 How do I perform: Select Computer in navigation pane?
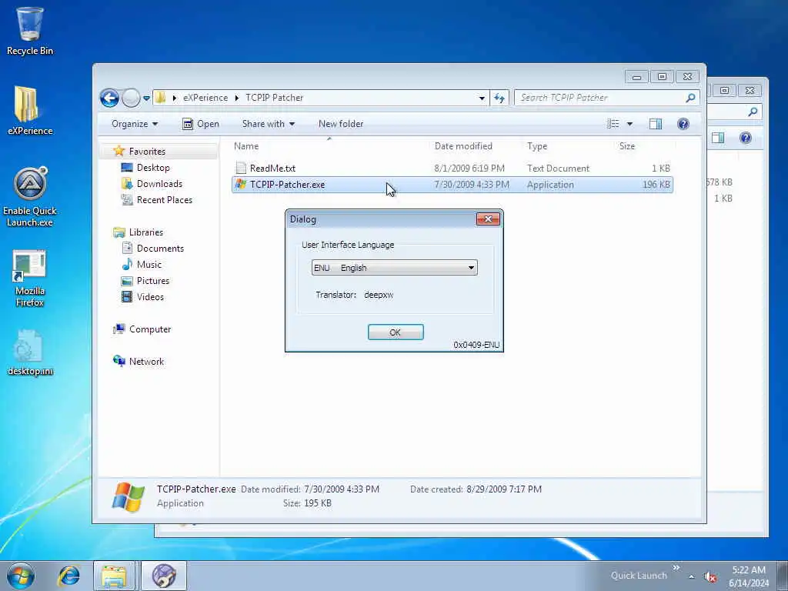pos(150,329)
